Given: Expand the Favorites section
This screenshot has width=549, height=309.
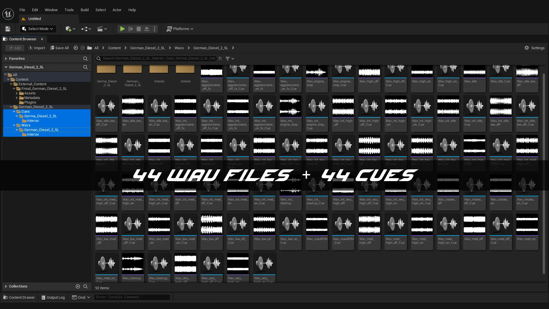Looking at the screenshot, I should [x=6, y=58].
